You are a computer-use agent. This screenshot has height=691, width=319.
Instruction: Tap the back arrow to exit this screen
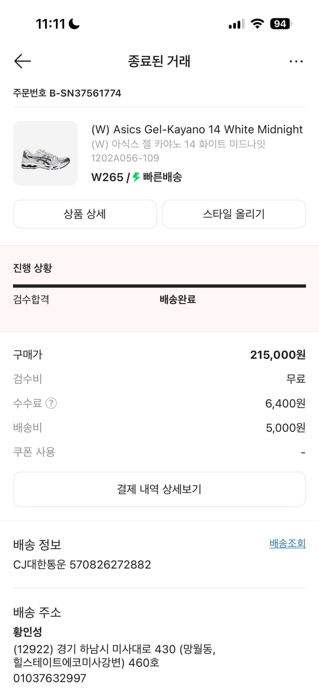22,61
